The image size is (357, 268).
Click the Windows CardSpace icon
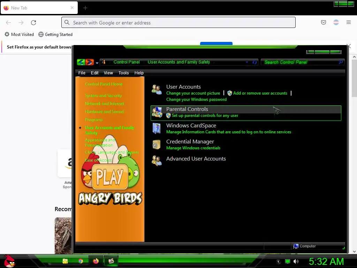pyautogui.click(x=157, y=128)
